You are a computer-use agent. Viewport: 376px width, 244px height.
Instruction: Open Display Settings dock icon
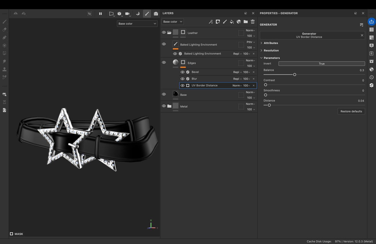coord(371,45)
